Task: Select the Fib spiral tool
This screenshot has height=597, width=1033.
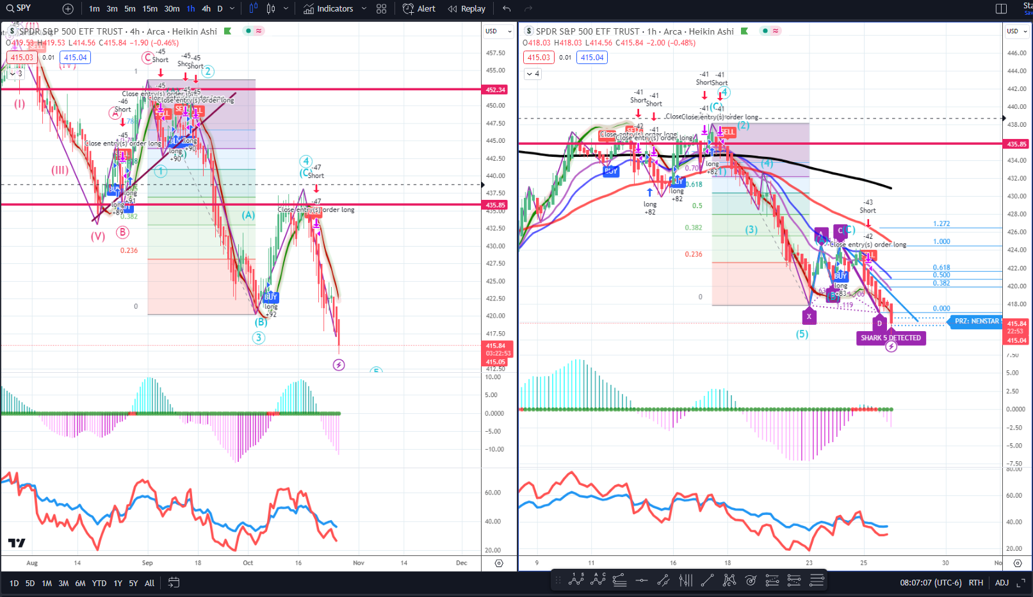Action: tap(751, 580)
